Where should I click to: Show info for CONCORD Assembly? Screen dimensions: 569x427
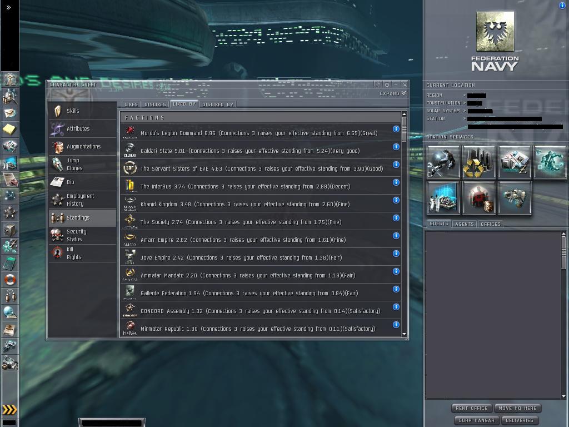(396, 307)
